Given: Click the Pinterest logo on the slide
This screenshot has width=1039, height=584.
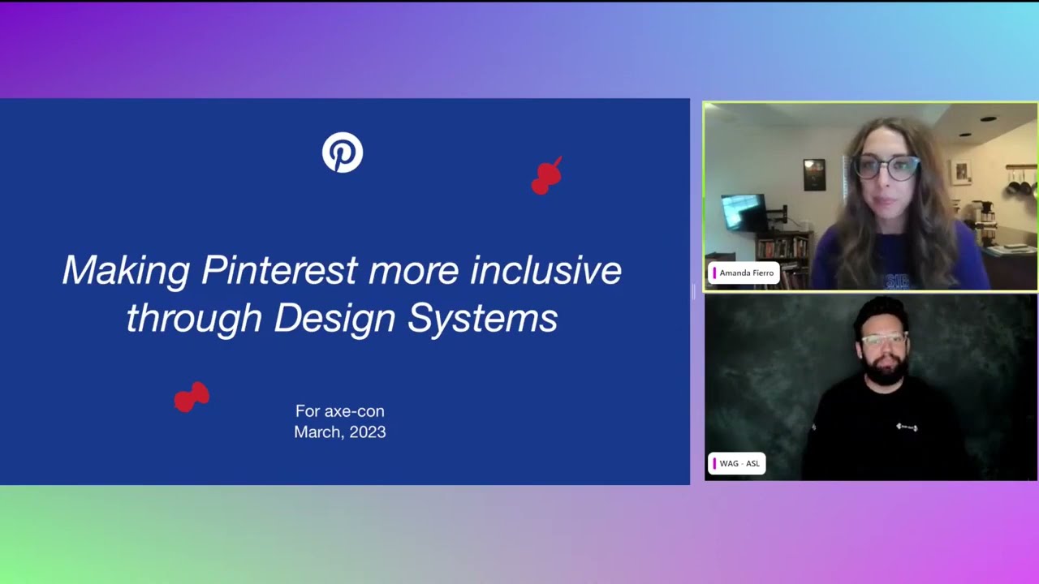Looking at the screenshot, I should [343, 152].
